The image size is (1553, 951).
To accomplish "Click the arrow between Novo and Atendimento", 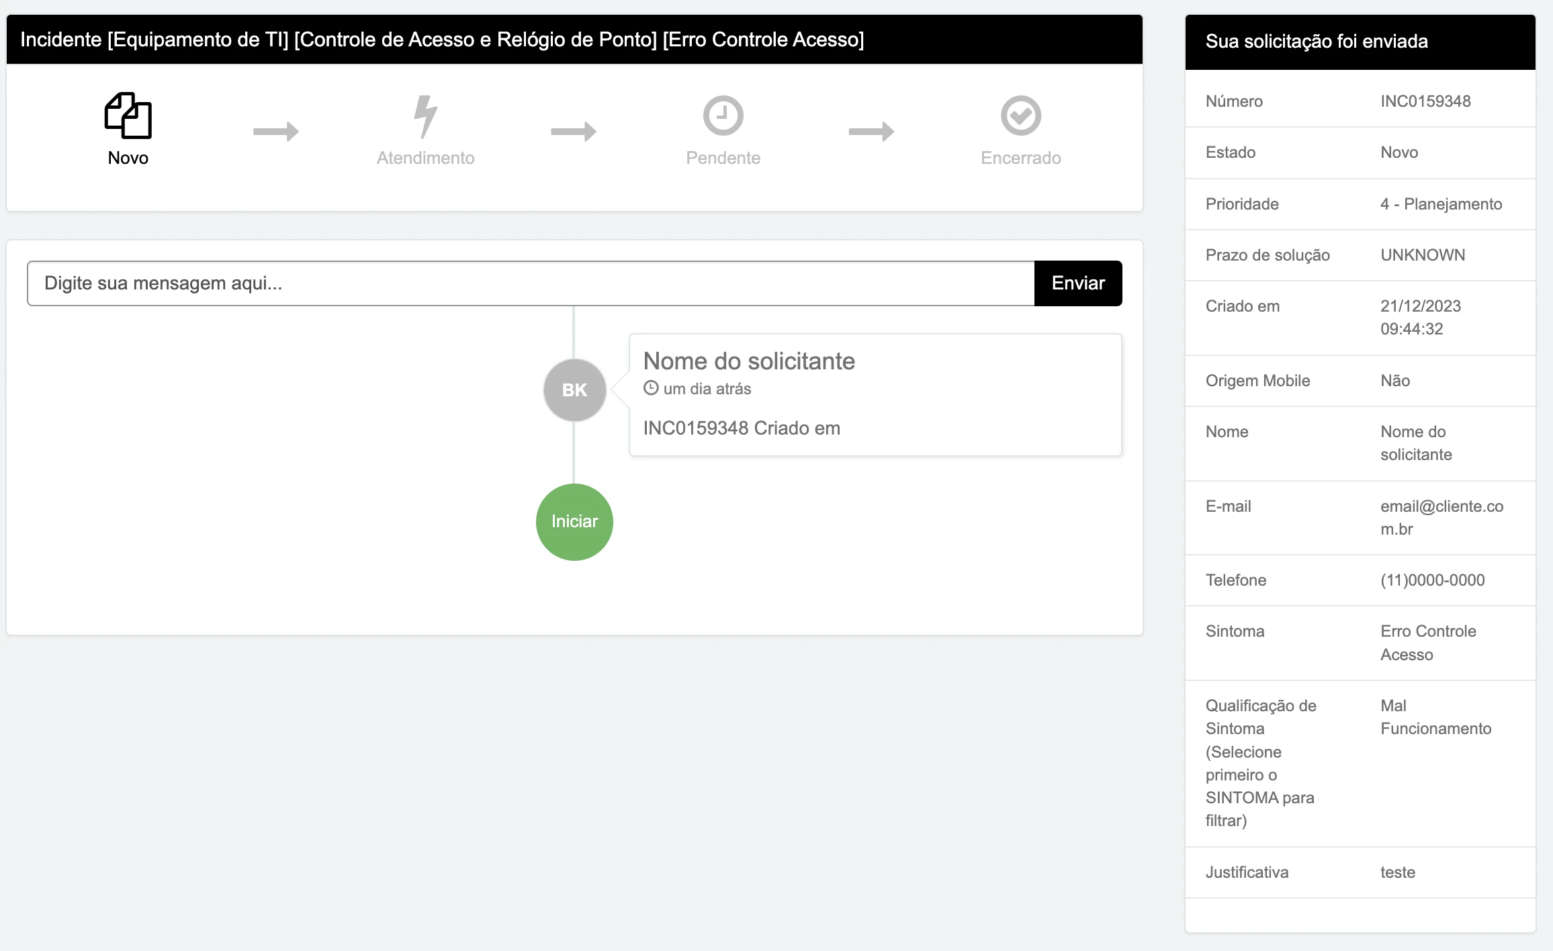I will pyautogui.click(x=276, y=131).
